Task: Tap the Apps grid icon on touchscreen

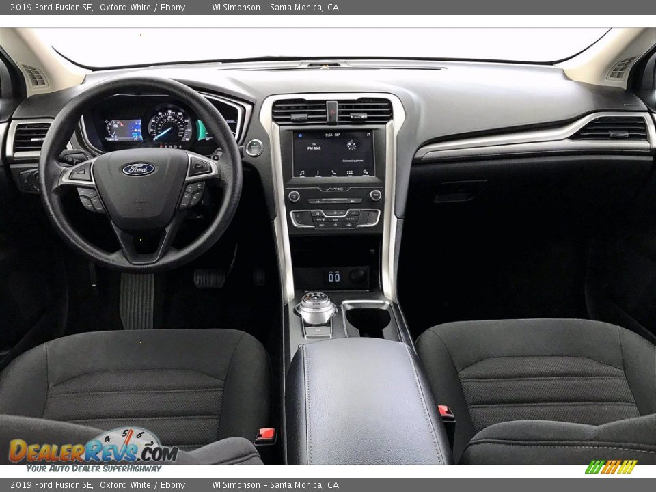Action: pyautogui.click(x=349, y=173)
